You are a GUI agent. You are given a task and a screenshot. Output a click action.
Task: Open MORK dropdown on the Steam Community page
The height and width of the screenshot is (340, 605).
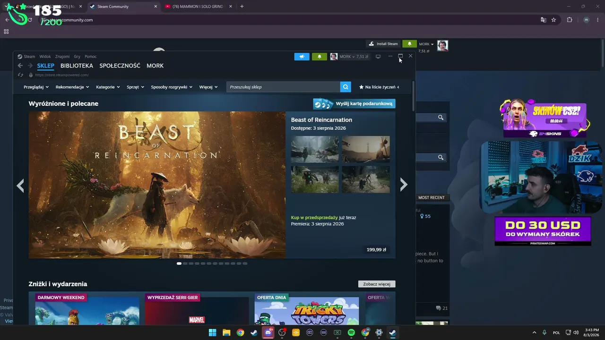(426, 44)
